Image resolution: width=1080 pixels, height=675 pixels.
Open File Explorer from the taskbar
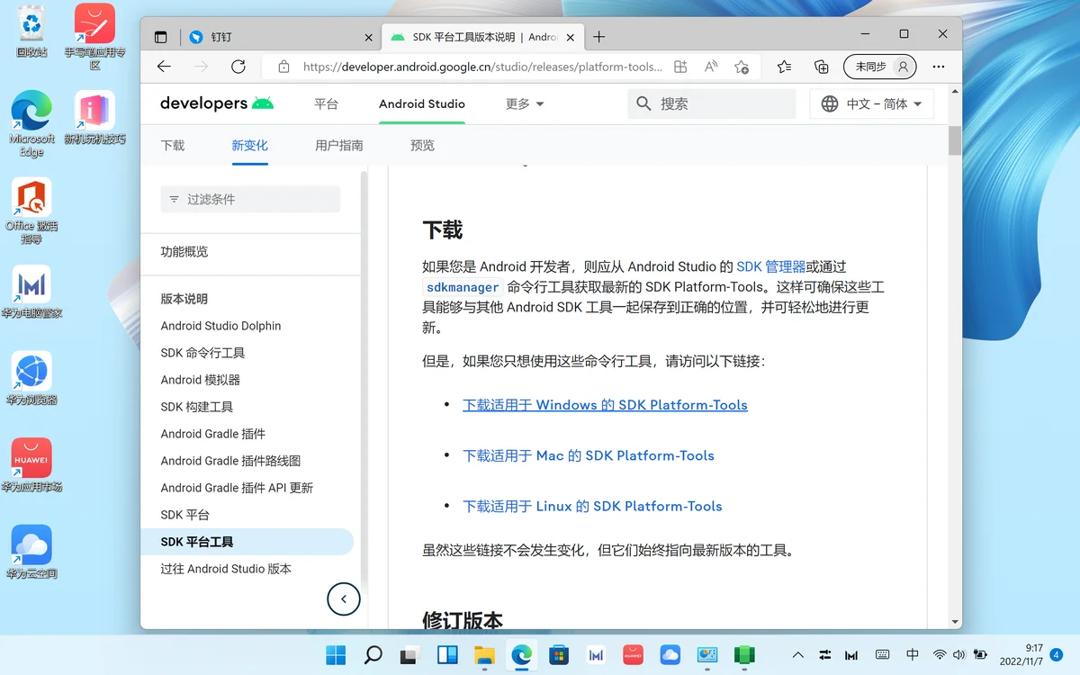[x=485, y=655]
